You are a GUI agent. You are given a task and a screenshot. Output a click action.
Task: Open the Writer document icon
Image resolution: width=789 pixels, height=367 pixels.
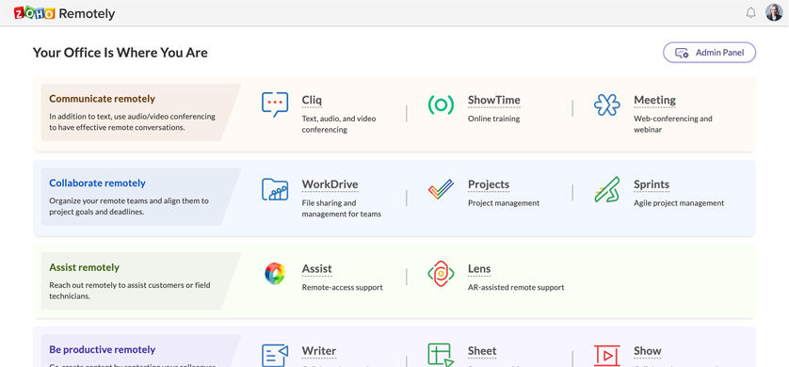(275, 355)
